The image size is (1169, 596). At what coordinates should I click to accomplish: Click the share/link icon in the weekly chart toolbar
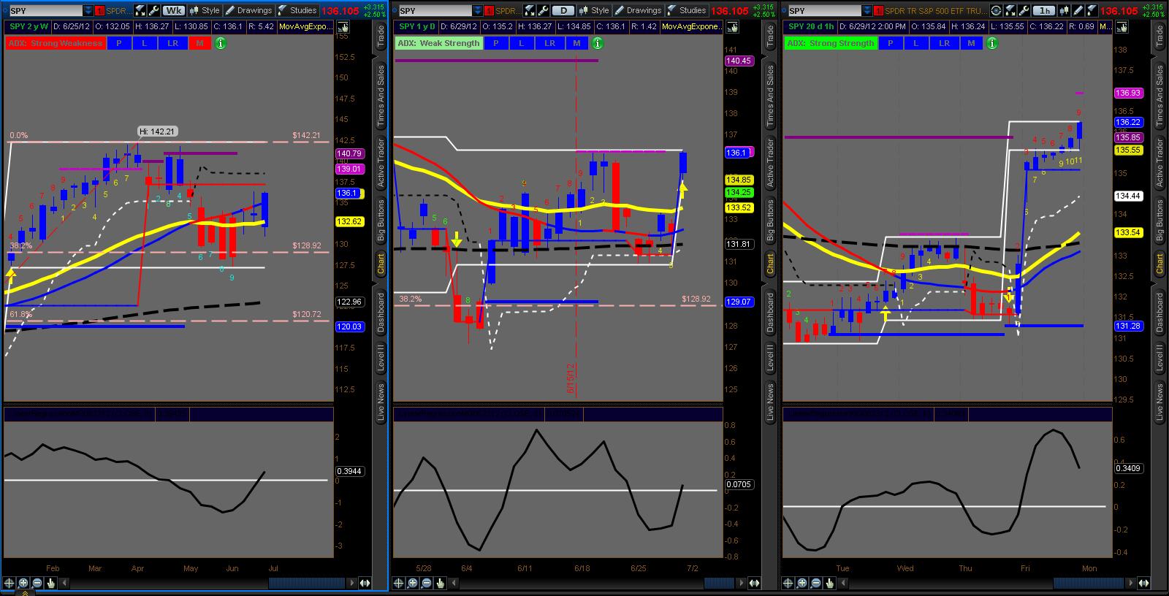[x=142, y=11]
